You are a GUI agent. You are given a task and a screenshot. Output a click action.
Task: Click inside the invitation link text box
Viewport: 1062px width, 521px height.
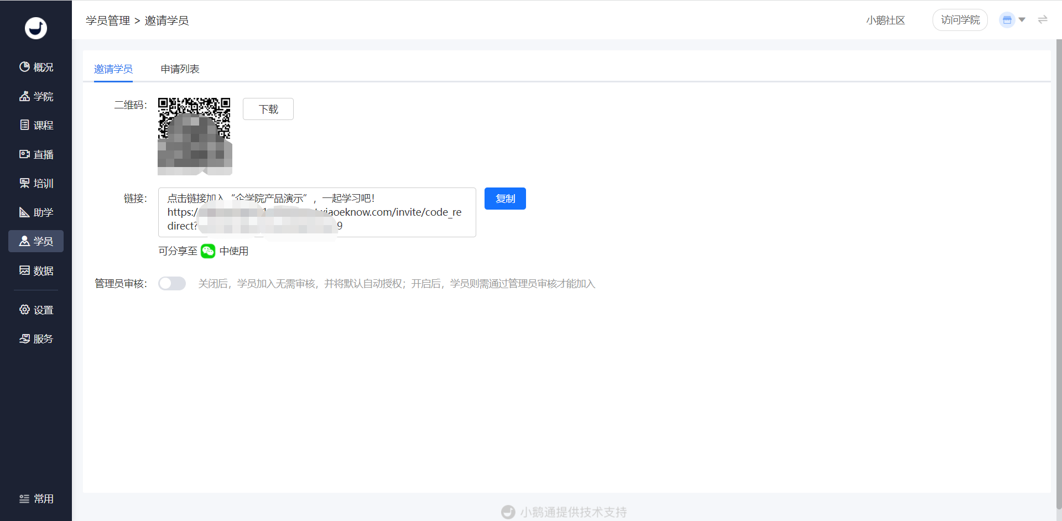[x=317, y=212]
